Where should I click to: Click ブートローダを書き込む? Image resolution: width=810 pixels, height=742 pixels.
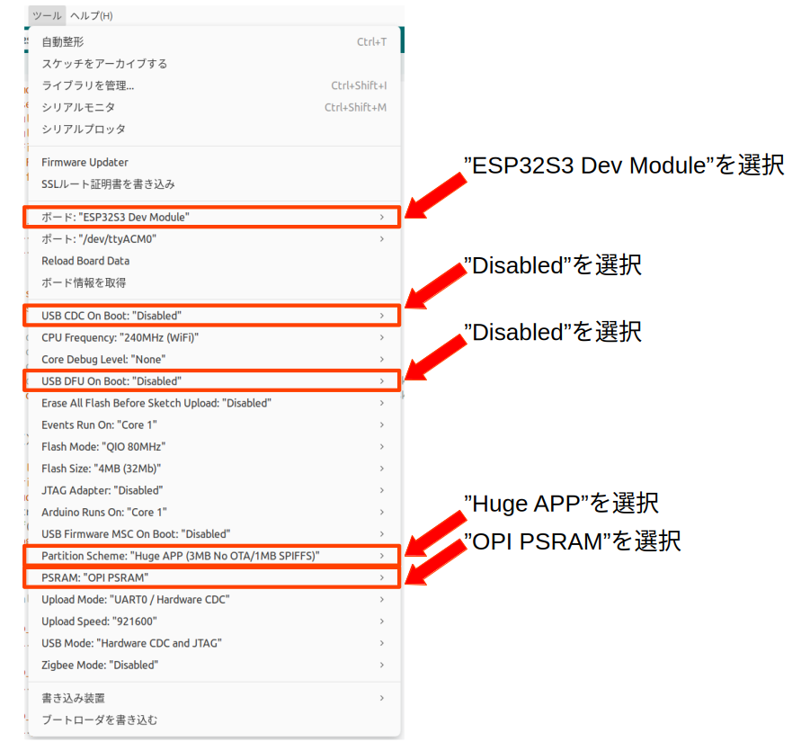coord(99,720)
